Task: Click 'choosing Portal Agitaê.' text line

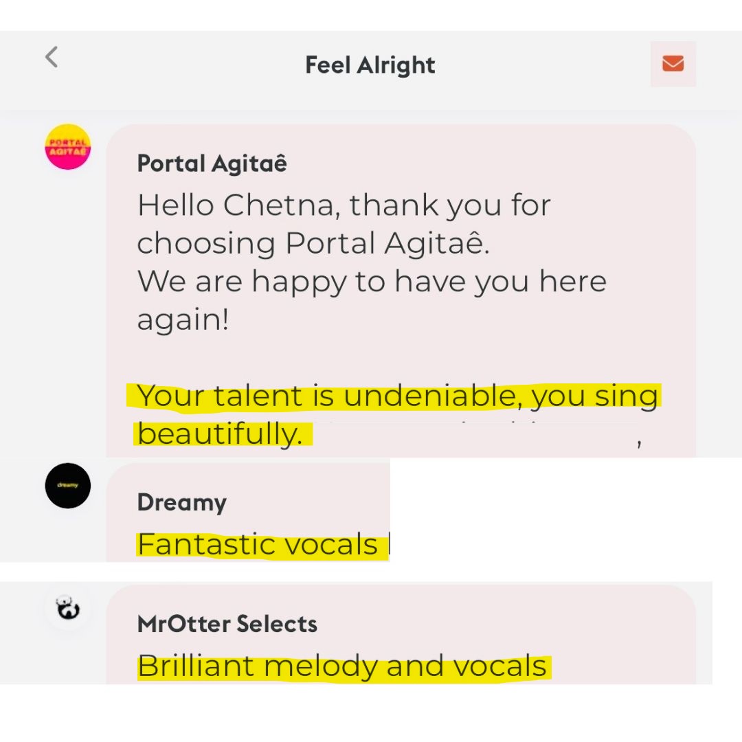Action: (313, 244)
